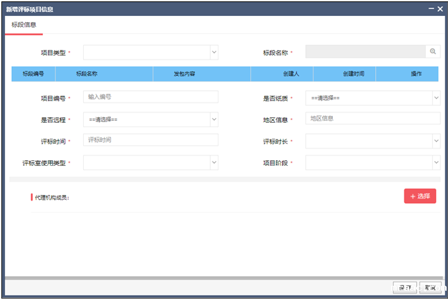Expand the 项目阶段 dropdown
Screen dimensions: 448x299
point(372,162)
